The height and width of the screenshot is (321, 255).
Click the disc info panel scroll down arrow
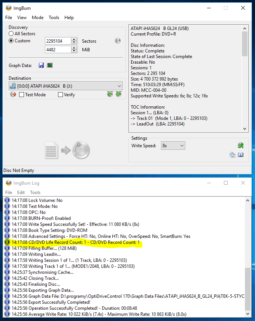pyautogui.click(x=245, y=129)
